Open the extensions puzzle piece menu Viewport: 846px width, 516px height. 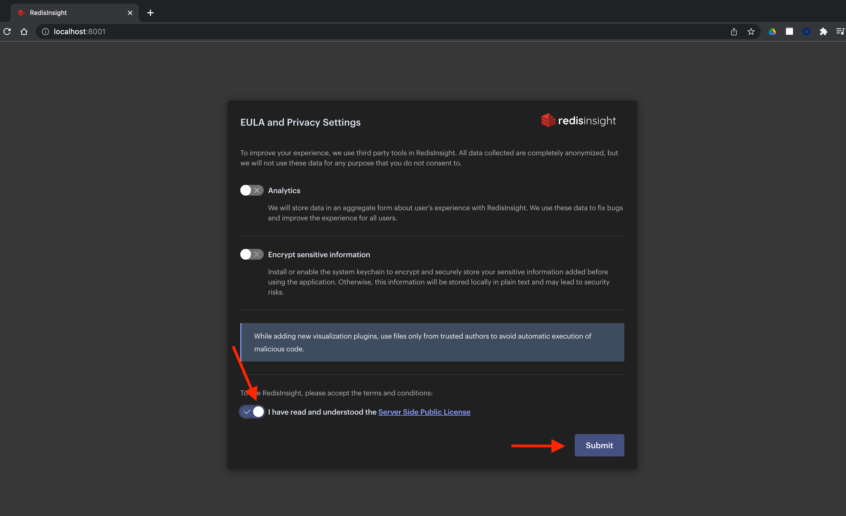[x=823, y=31]
